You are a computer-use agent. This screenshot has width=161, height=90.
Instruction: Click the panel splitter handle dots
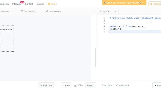coord(97,44)
